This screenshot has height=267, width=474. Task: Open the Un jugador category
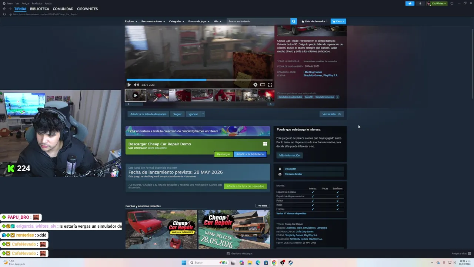click(290, 169)
